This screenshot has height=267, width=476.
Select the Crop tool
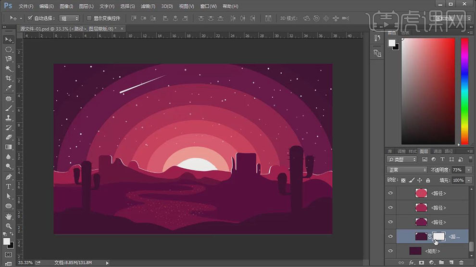coord(8,78)
